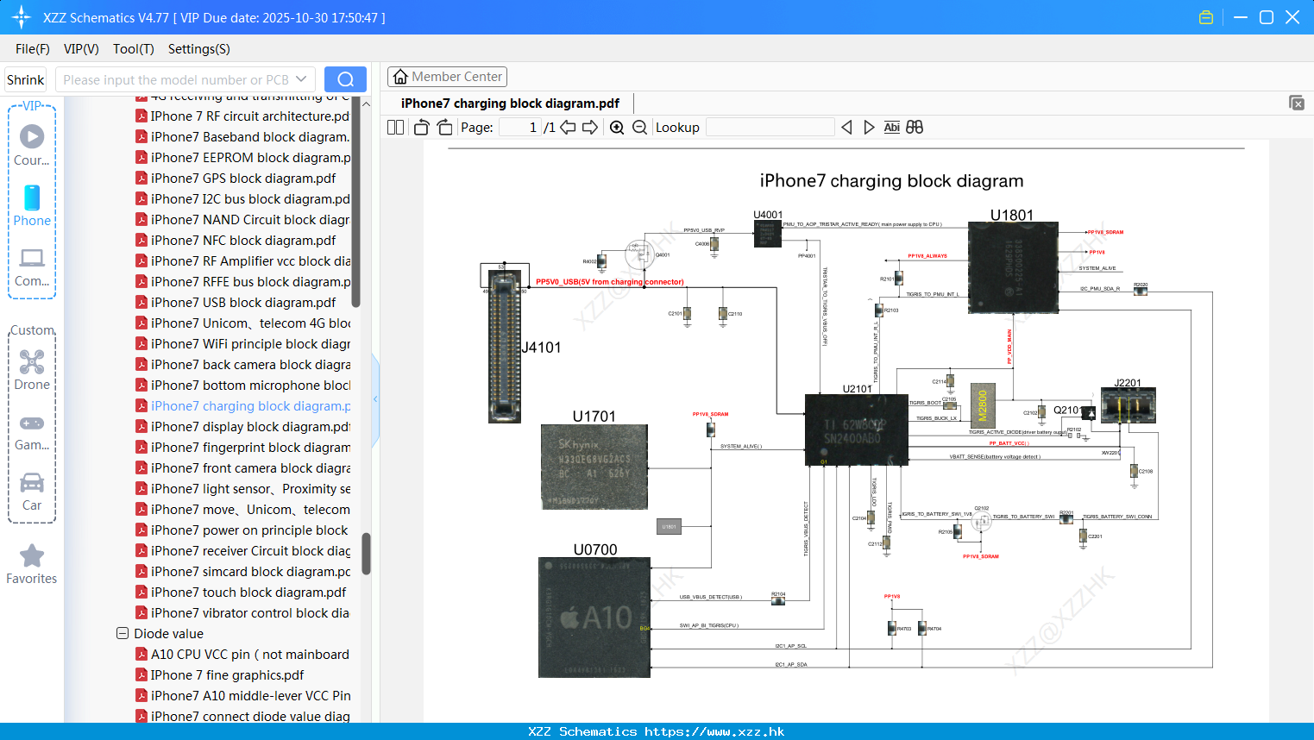The height and width of the screenshot is (740, 1314).
Task: Open iPhone7 power on principle block
Action: pyautogui.click(x=250, y=530)
